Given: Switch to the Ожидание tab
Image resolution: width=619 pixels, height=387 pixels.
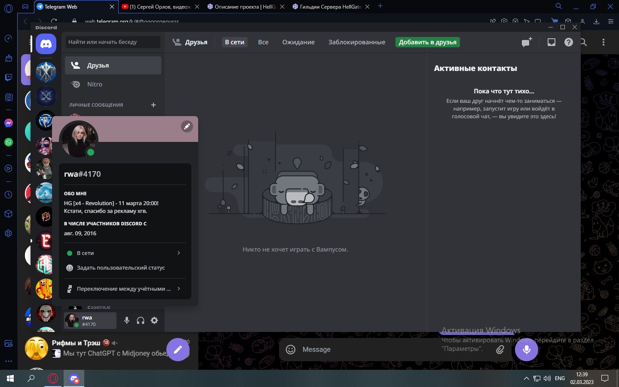Looking at the screenshot, I should [298, 42].
